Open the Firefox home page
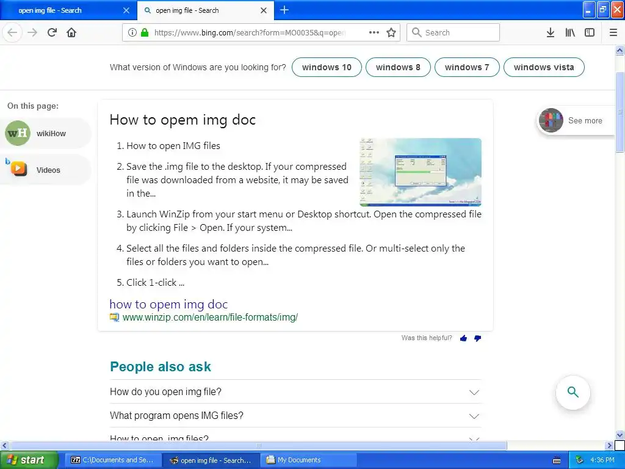Image resolution: width=625 pixels, height=469 pixels. point(71,32)
